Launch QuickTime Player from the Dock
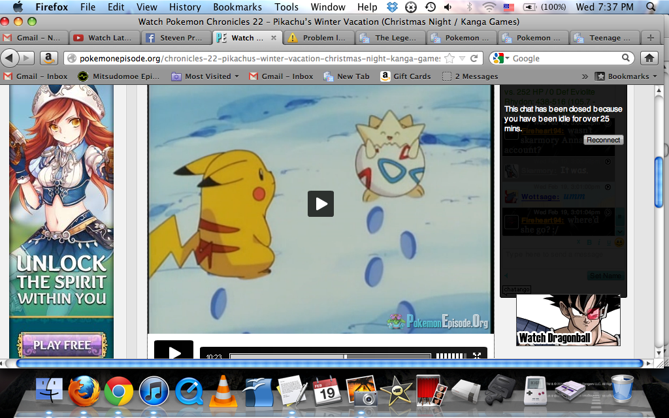Viewport: 669px width, 418px height. (x=189, y=391)
